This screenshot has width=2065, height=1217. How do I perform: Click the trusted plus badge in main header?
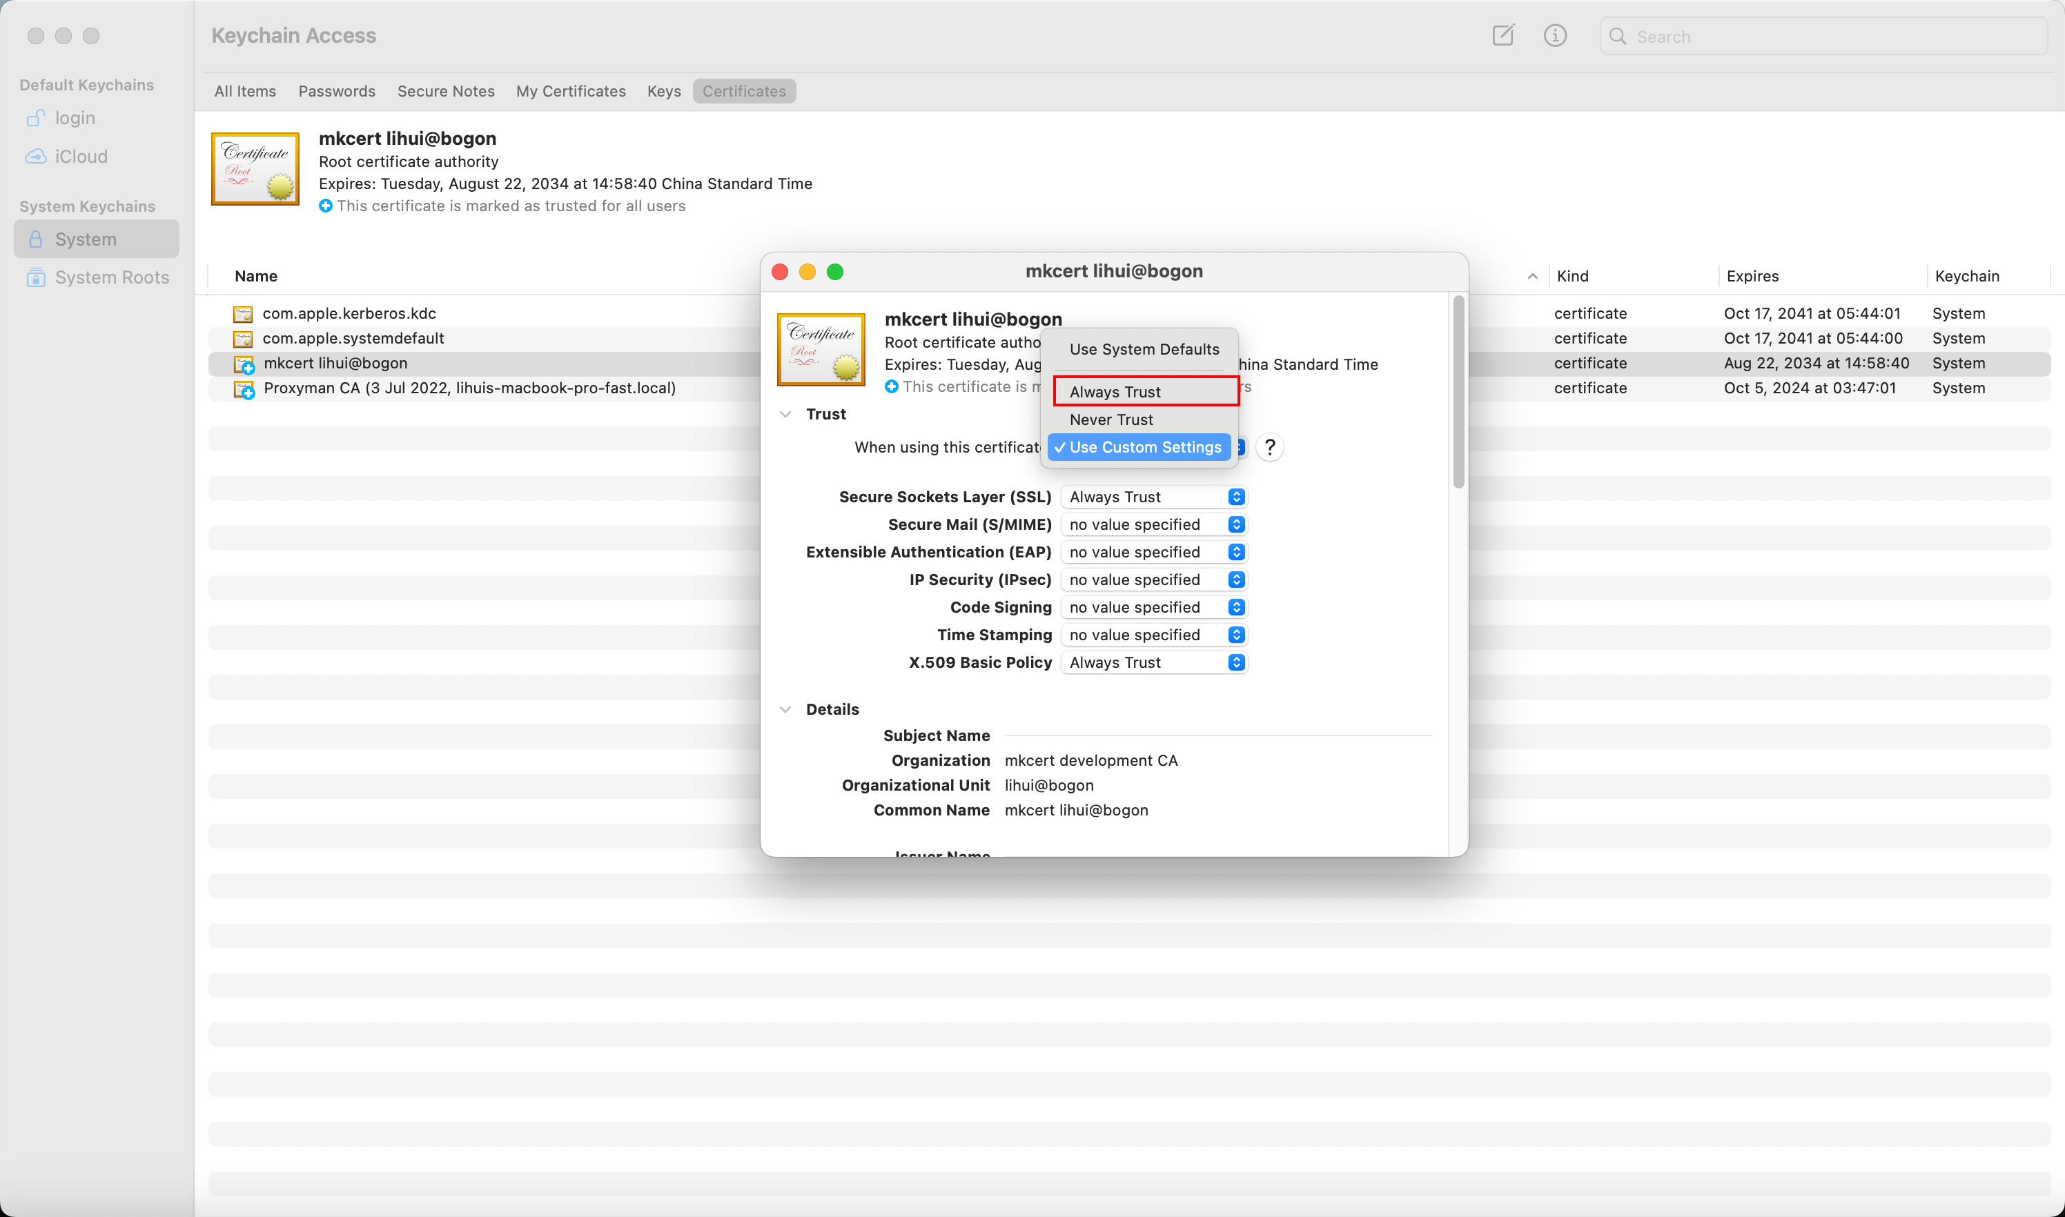[325, 206]
